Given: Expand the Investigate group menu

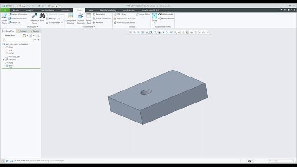Looking at the screenshot, I should 32,27.
